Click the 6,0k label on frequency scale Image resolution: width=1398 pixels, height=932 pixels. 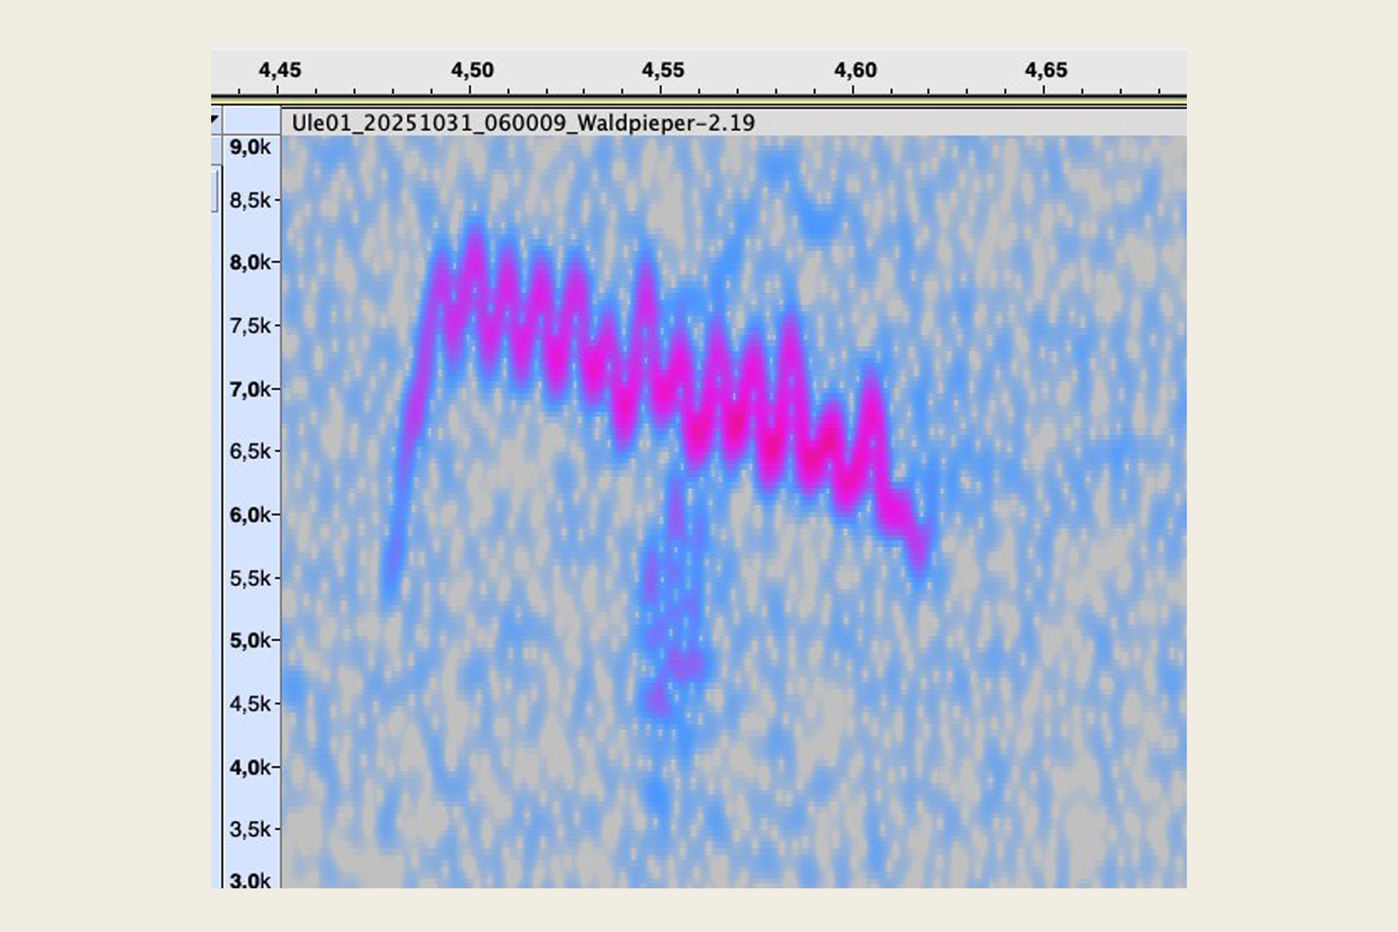[x=250, y=515]
